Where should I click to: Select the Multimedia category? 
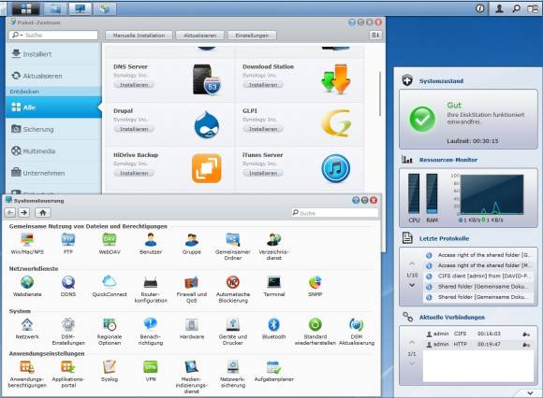pos(53,151)
